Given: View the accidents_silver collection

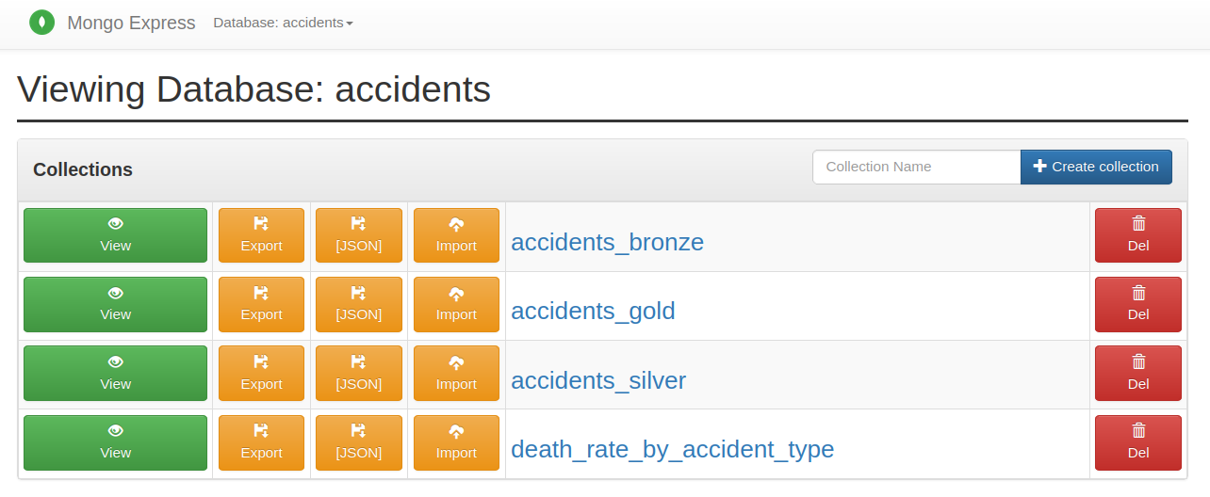Looking at the screenshot, I should click(115, 374).
